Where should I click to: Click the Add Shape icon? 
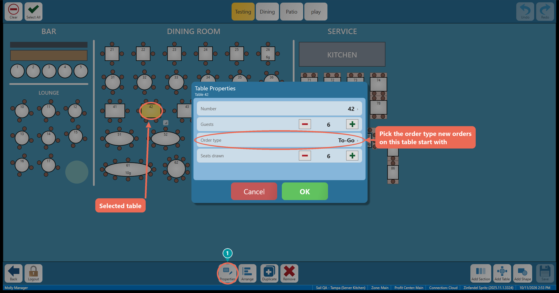[523, 273]
